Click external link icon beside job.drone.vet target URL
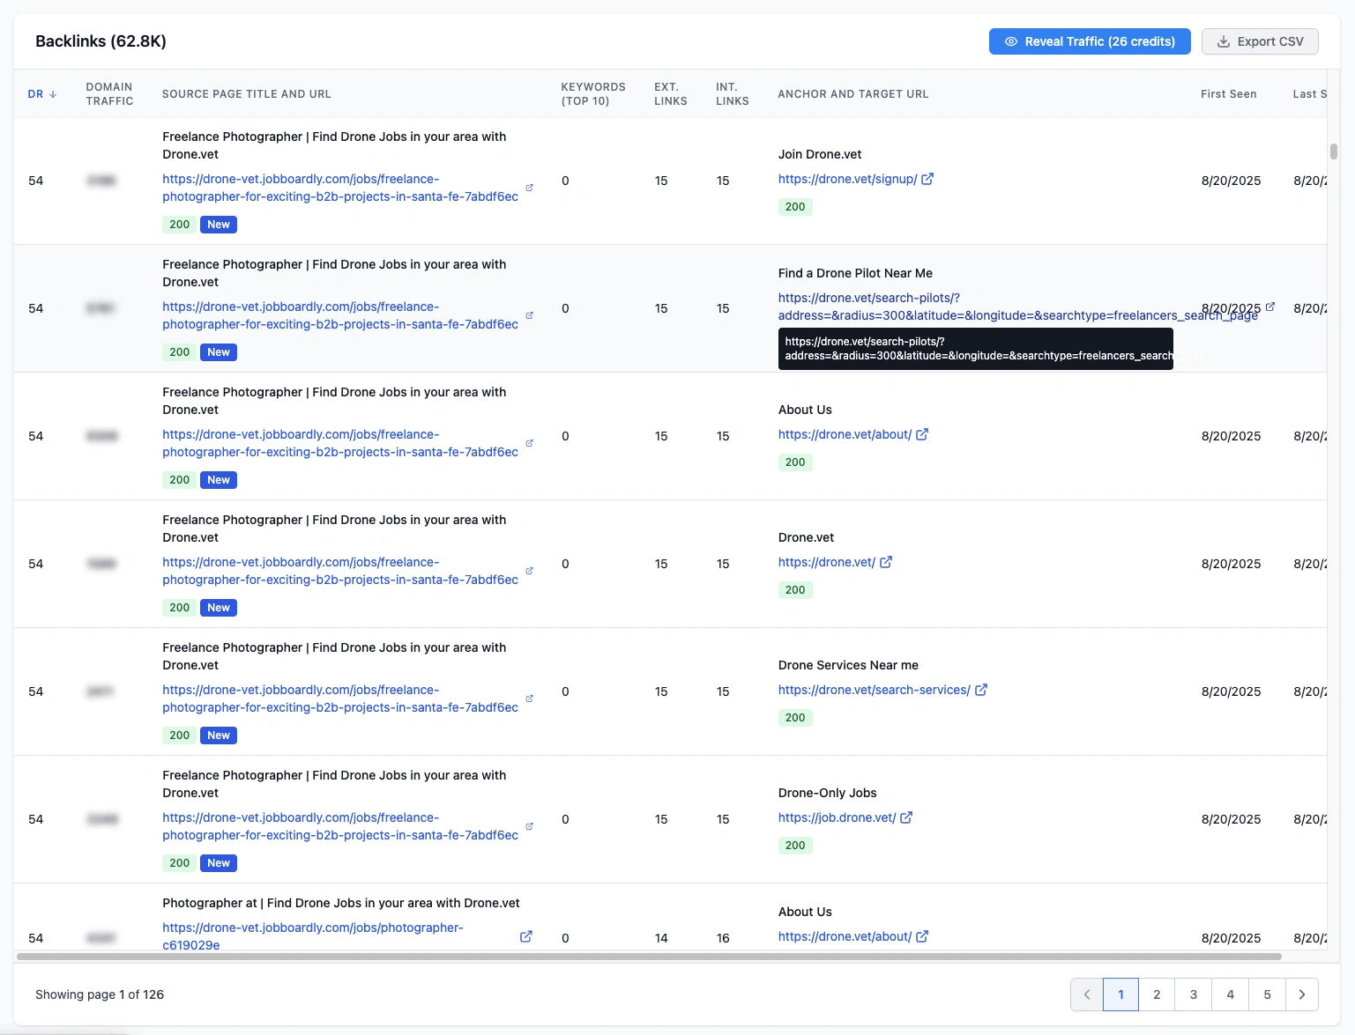Screen dimensions: 1355x1035 point(907,817)
